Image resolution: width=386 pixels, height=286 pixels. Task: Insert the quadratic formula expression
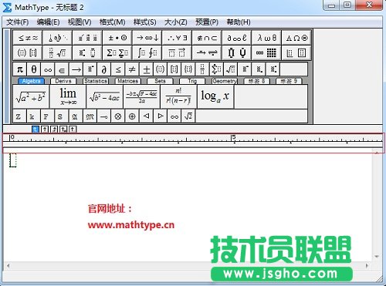click(141, 96)
